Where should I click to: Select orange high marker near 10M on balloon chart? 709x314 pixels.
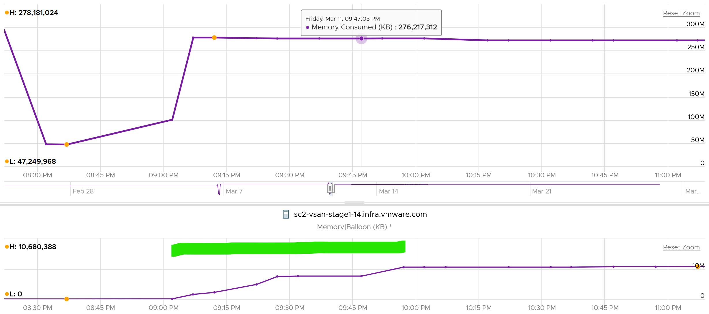(x=697, y=266)
